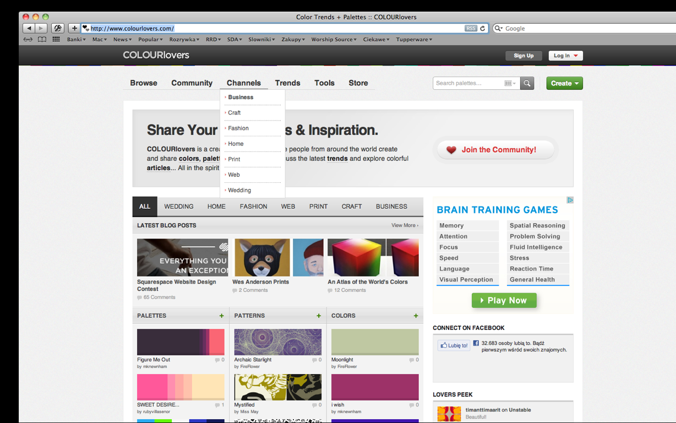Open the SWEET DESIRE palette swatch
This screenshot has width=676, height=423.
pyautogui.click(x=181, y=387)
